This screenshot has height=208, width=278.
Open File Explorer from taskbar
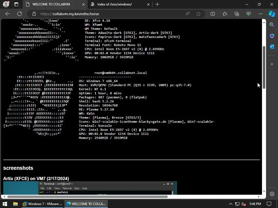[15, 204]
